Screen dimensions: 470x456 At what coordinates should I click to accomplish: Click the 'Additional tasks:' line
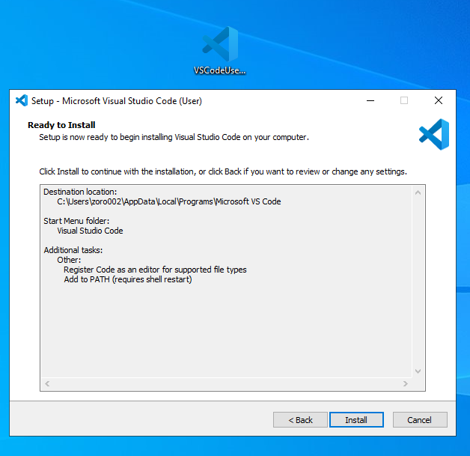tap(73, 250)
